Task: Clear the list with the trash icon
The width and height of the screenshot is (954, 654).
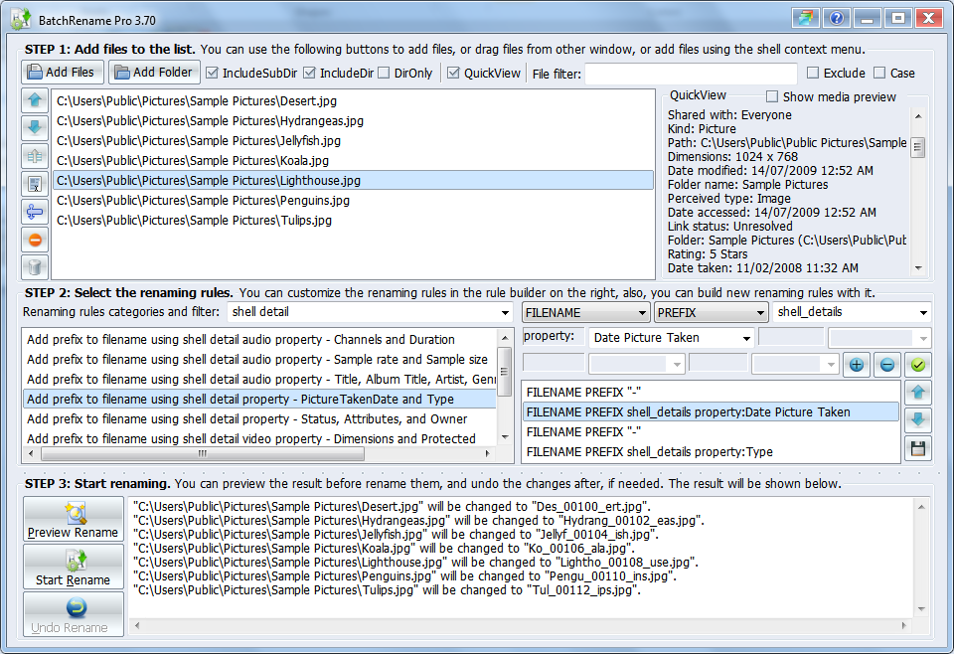Action: pos(35,266)
